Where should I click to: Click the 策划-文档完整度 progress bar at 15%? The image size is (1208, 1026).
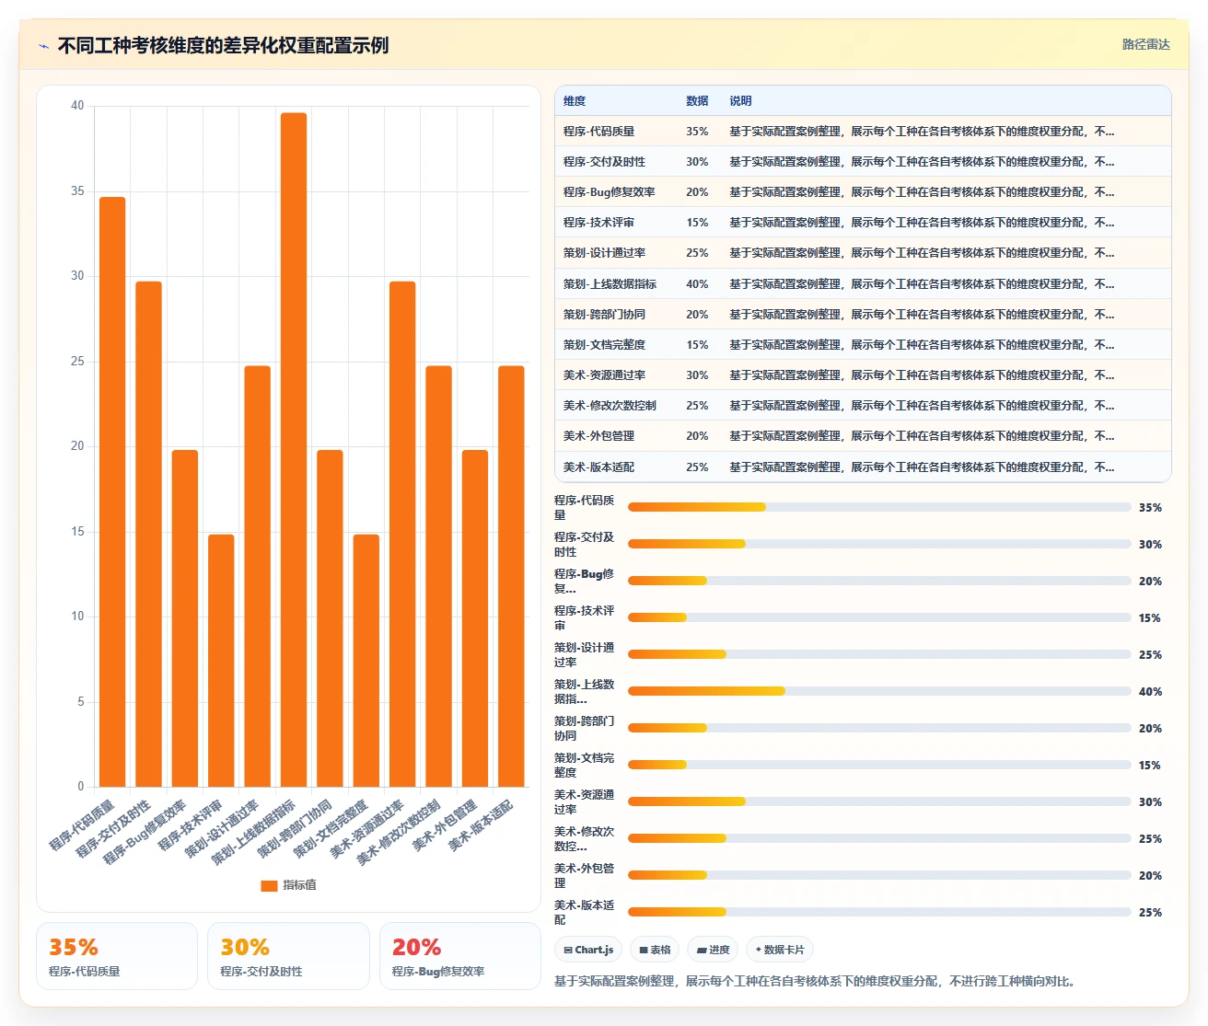point(879,765)
